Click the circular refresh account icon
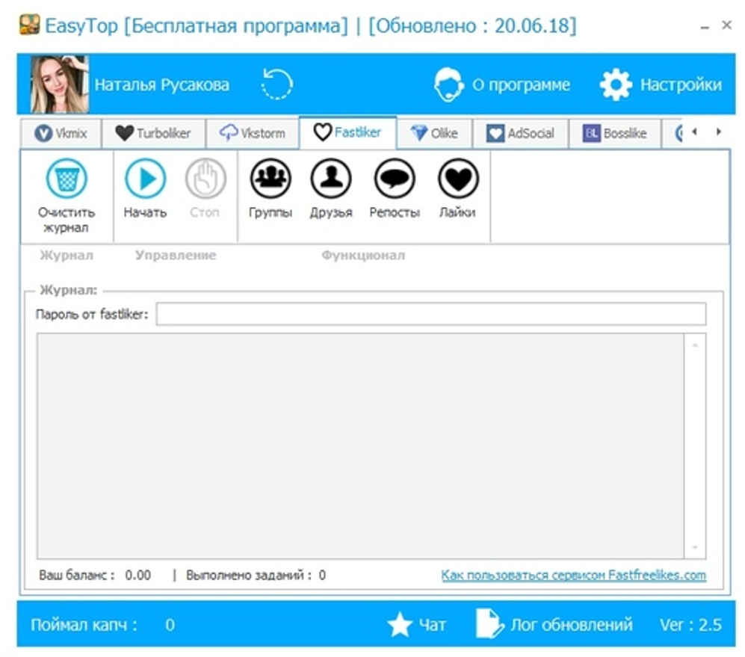The width and height of the screenshot is (745, 657). pos(276,84)
